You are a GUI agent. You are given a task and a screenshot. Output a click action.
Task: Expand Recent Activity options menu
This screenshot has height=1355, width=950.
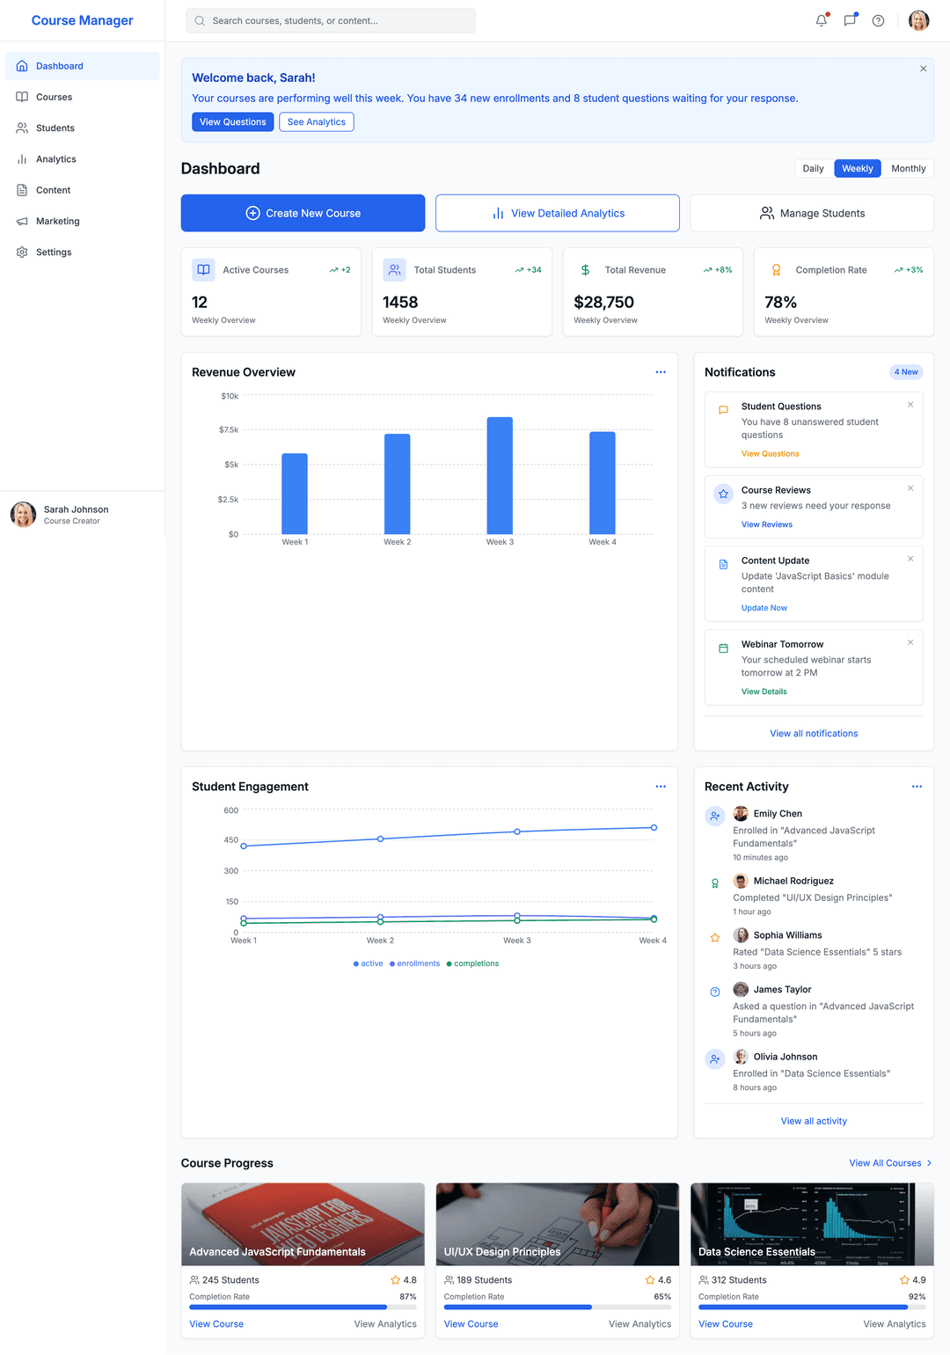coord(917,787)
